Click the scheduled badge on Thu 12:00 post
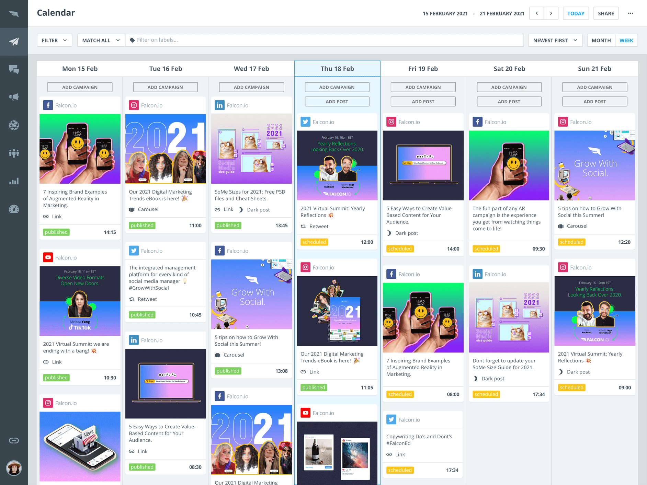The image size is (647, 485). 314,242
